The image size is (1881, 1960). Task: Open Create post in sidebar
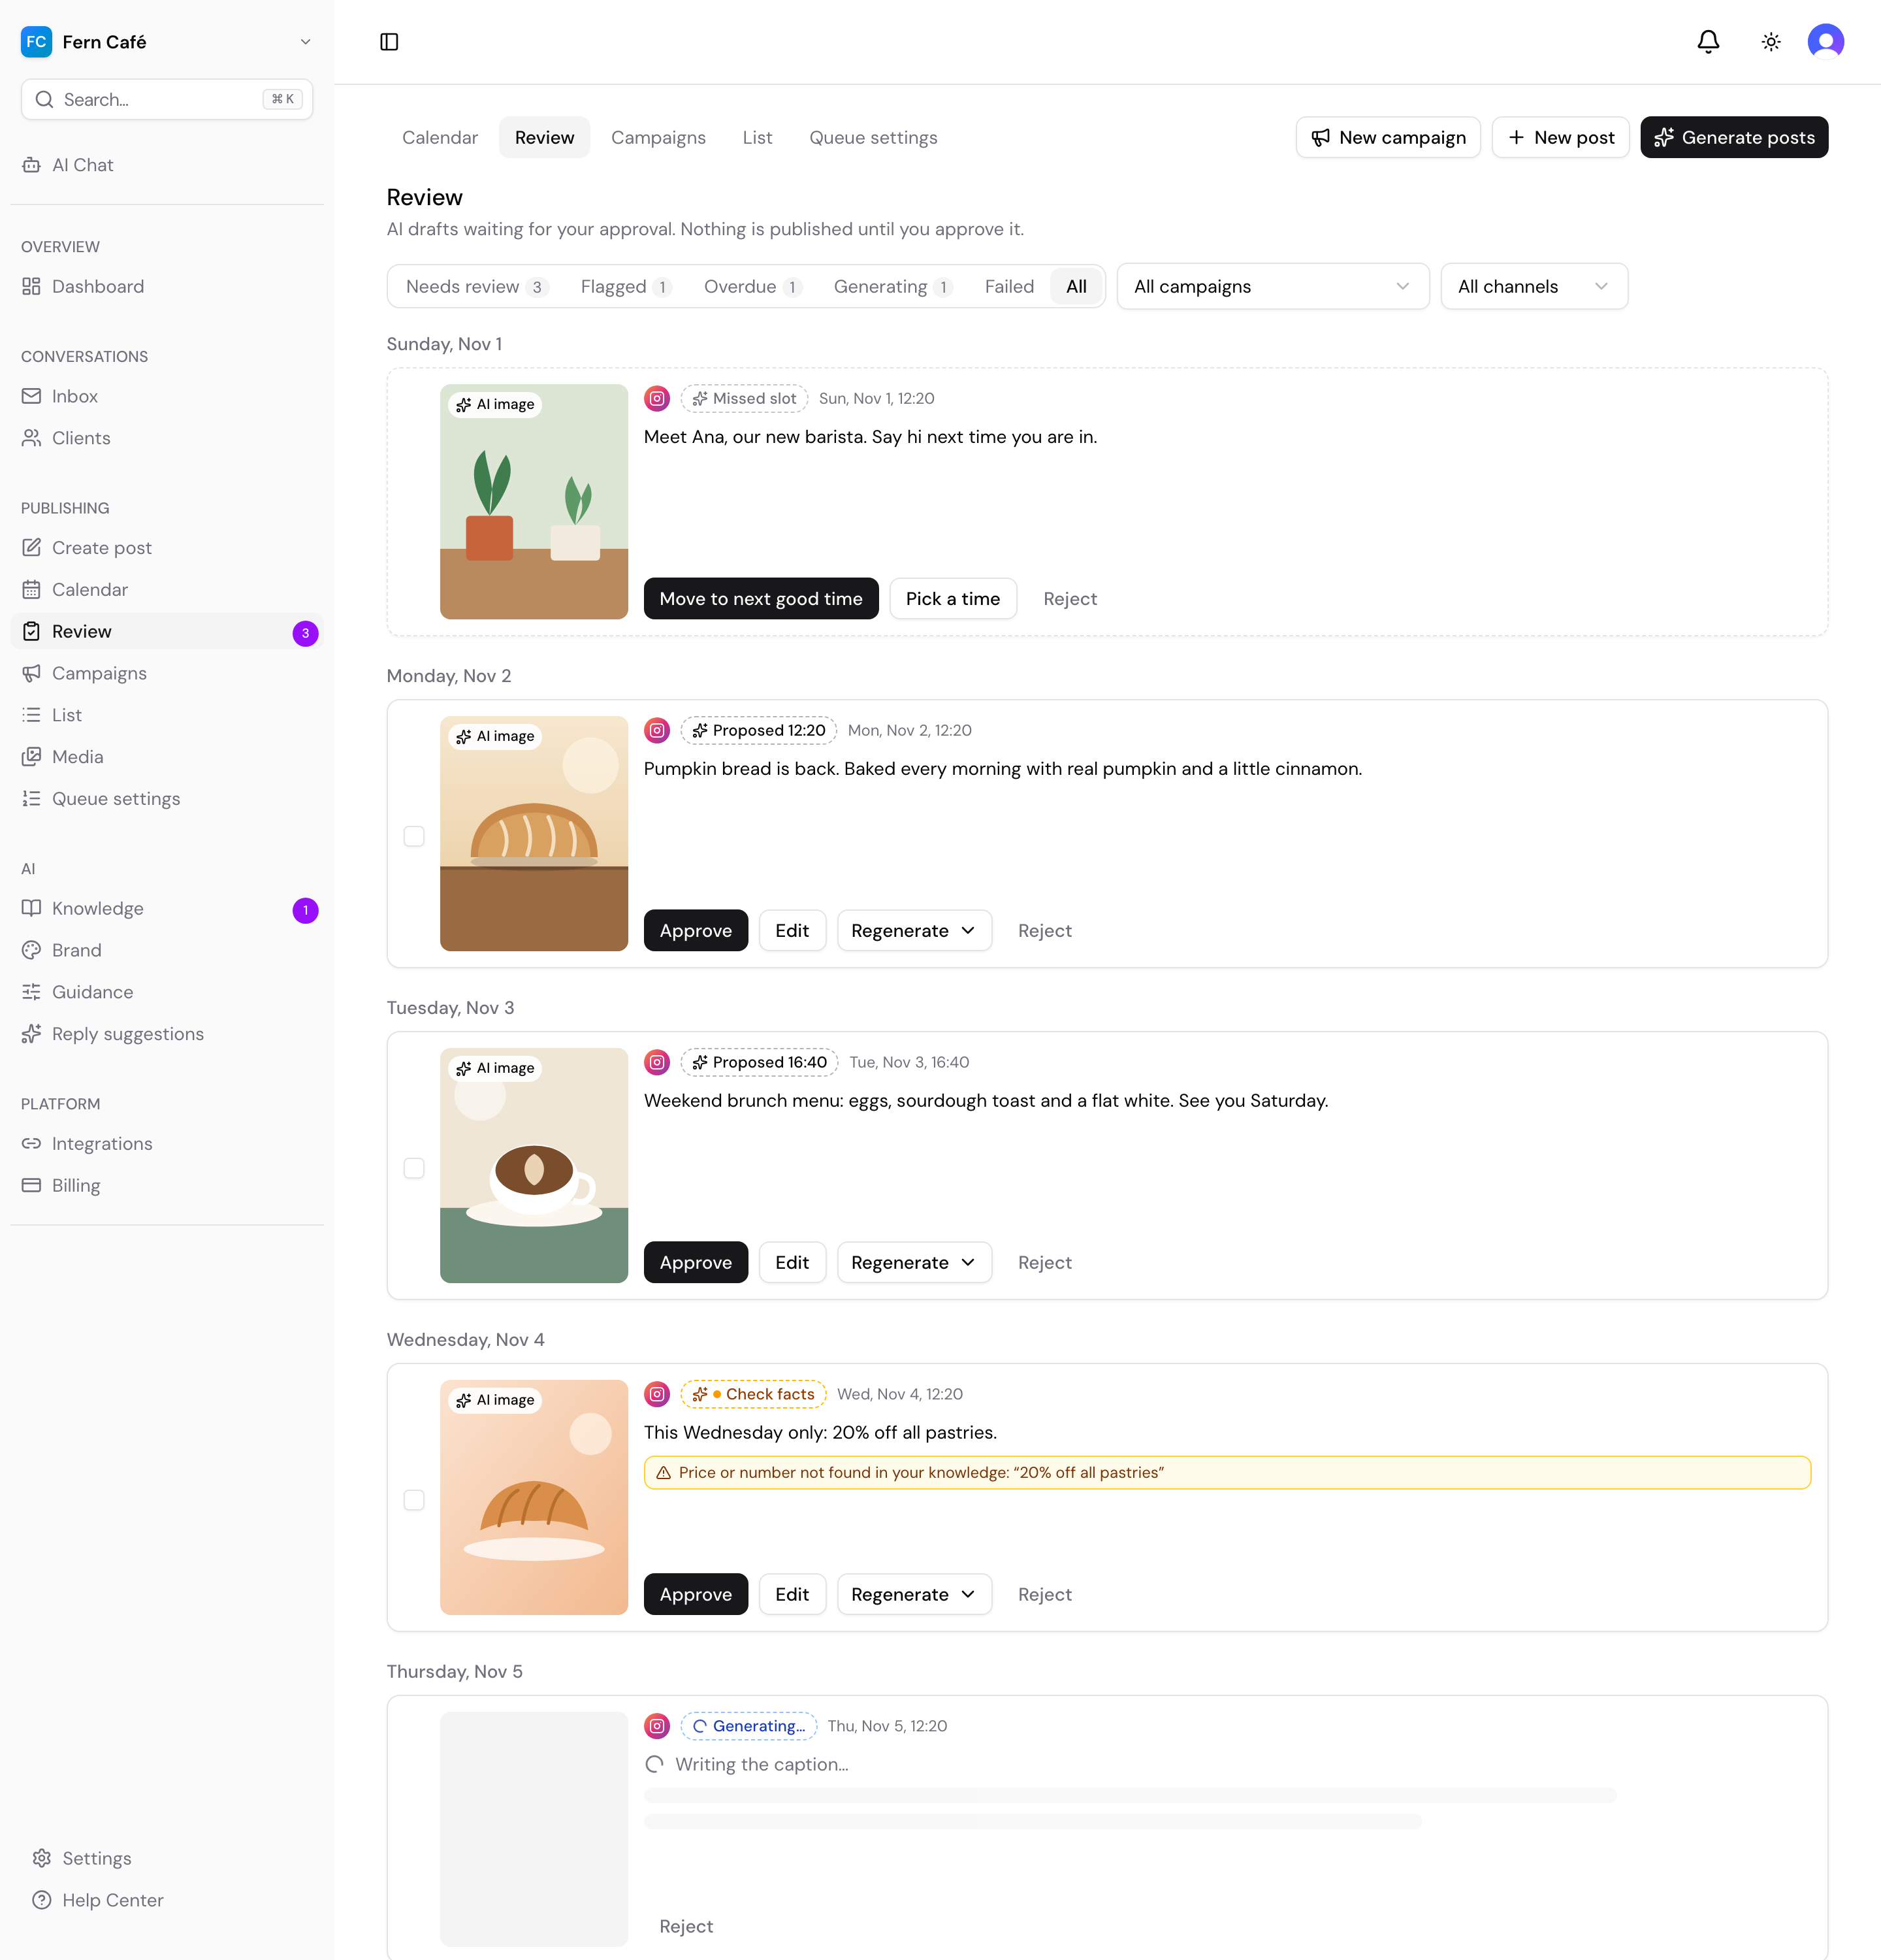pyautogui.click(x=167, y=548)
